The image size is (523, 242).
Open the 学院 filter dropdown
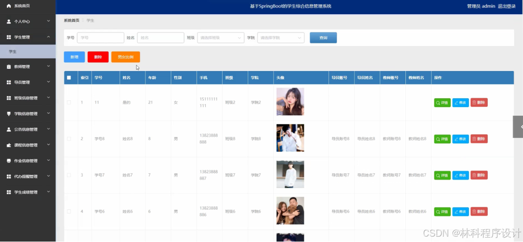(281, 38)
